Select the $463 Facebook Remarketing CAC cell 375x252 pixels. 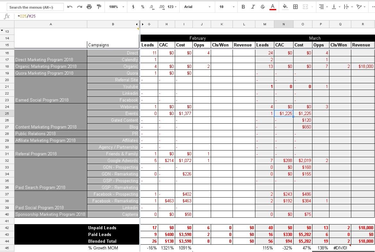(x=166, y=201)
